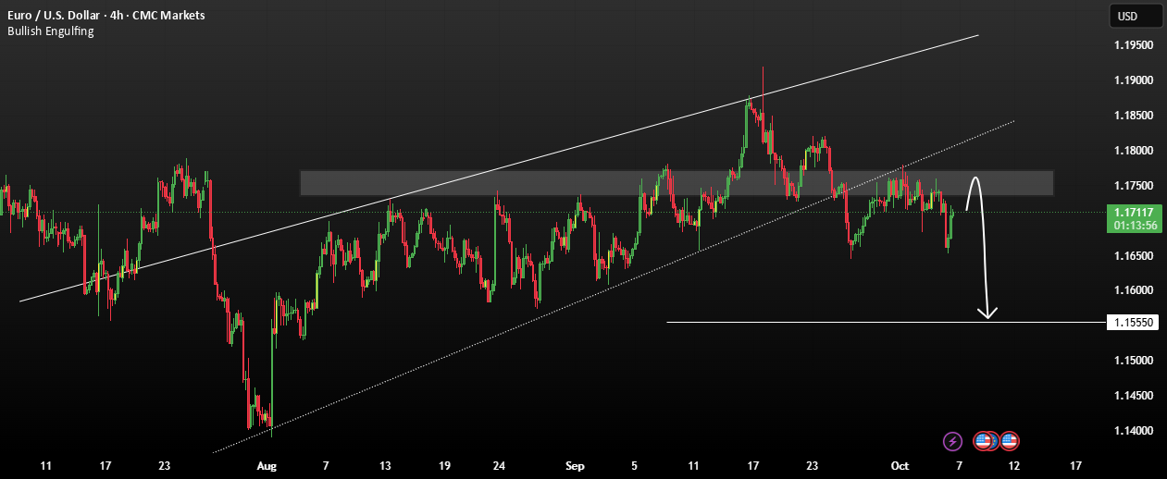This screenshot has width=1167, height=479.
Task: Select the lower dotted channel trendline
Action: coord(615,287)
